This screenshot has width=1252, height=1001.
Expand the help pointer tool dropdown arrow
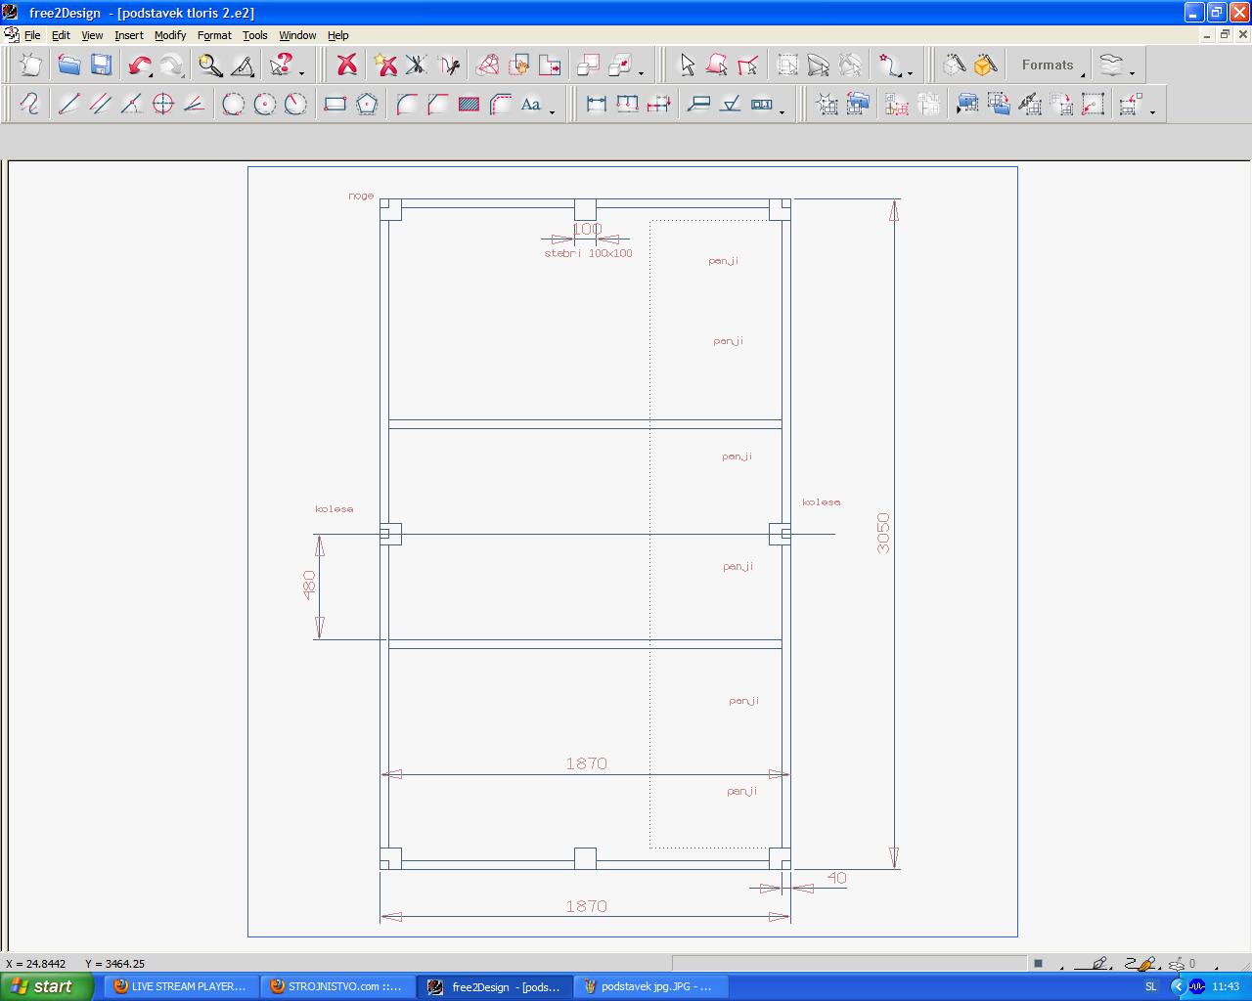pos(301,72)
